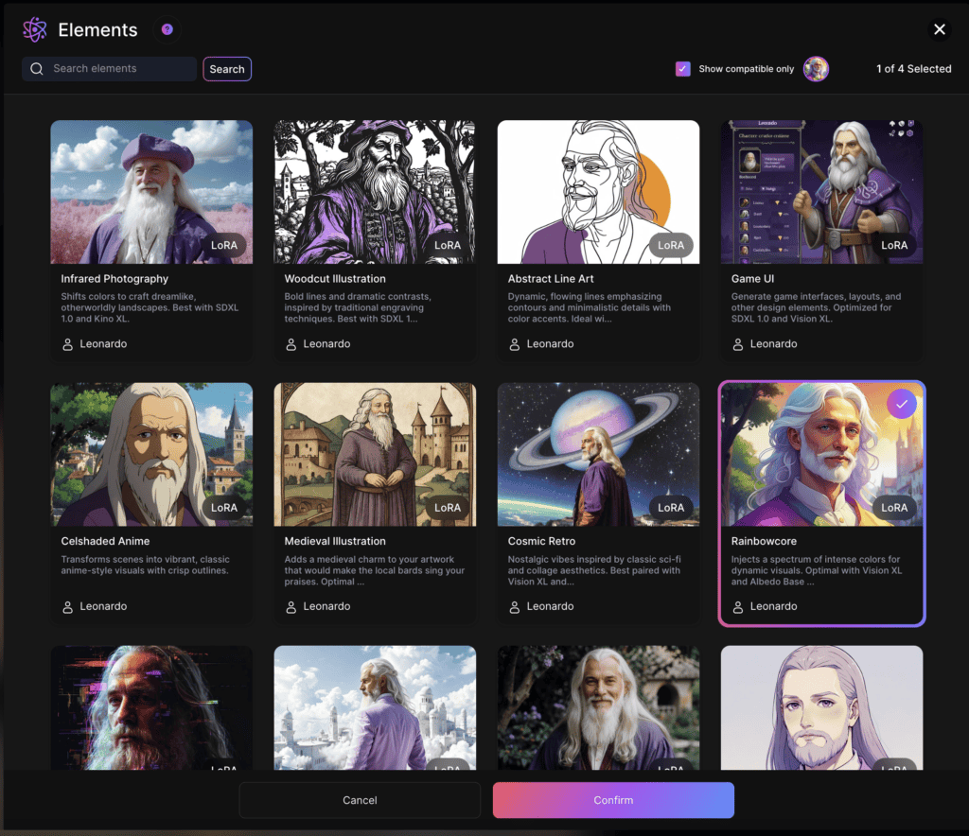Viewport: 969px width, 836px height.
Task: Click description 'Shifts colors to craft dreamlike'
Action: 150,307
